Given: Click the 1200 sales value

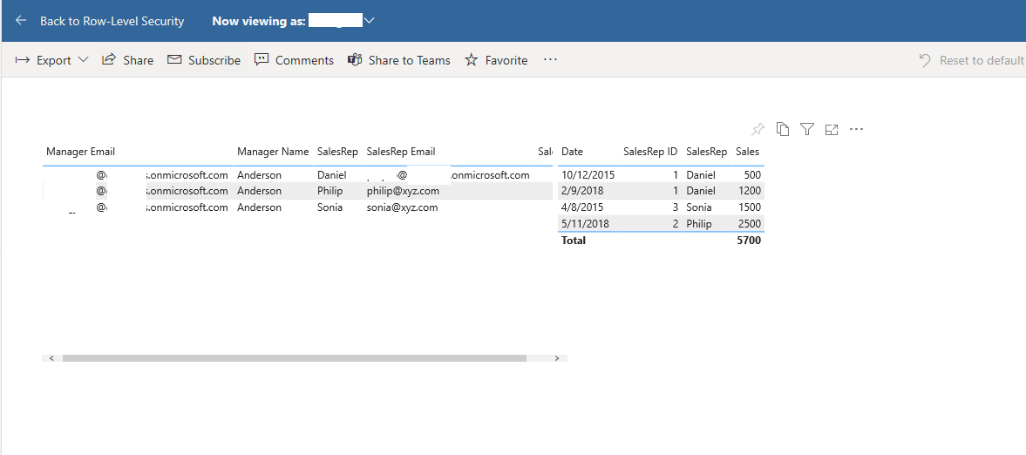Looking at the screenshot, I should tap(749, 191).
